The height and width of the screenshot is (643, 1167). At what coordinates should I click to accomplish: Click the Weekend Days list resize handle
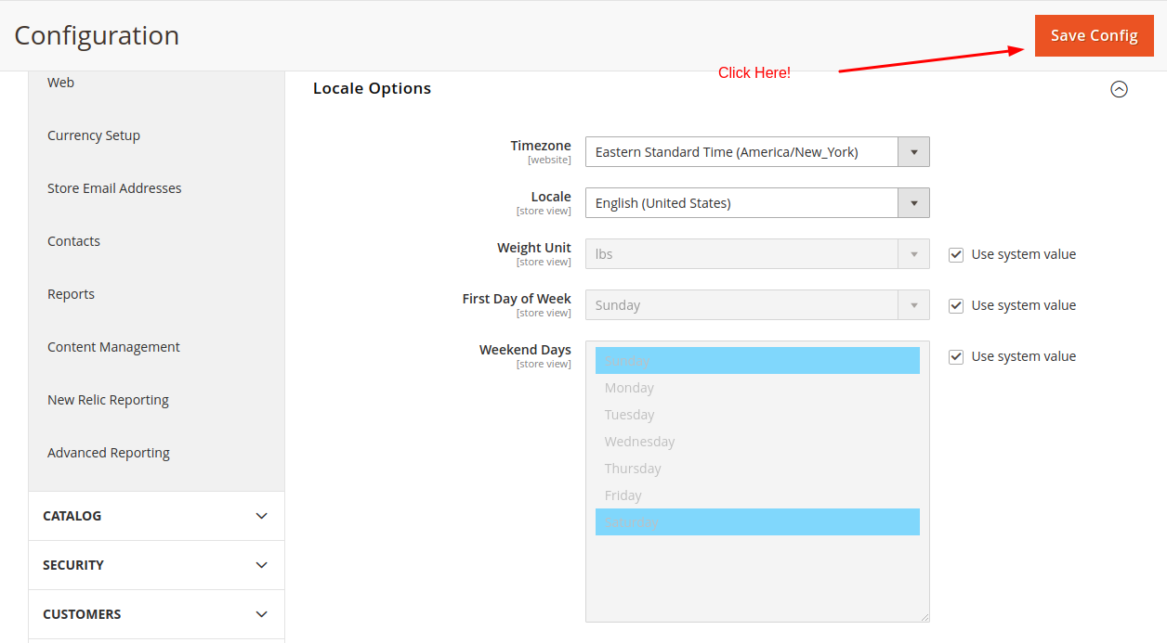point(924,617)
